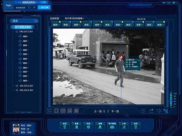Select page number 2
182x136 pixels.
point(108,111)
